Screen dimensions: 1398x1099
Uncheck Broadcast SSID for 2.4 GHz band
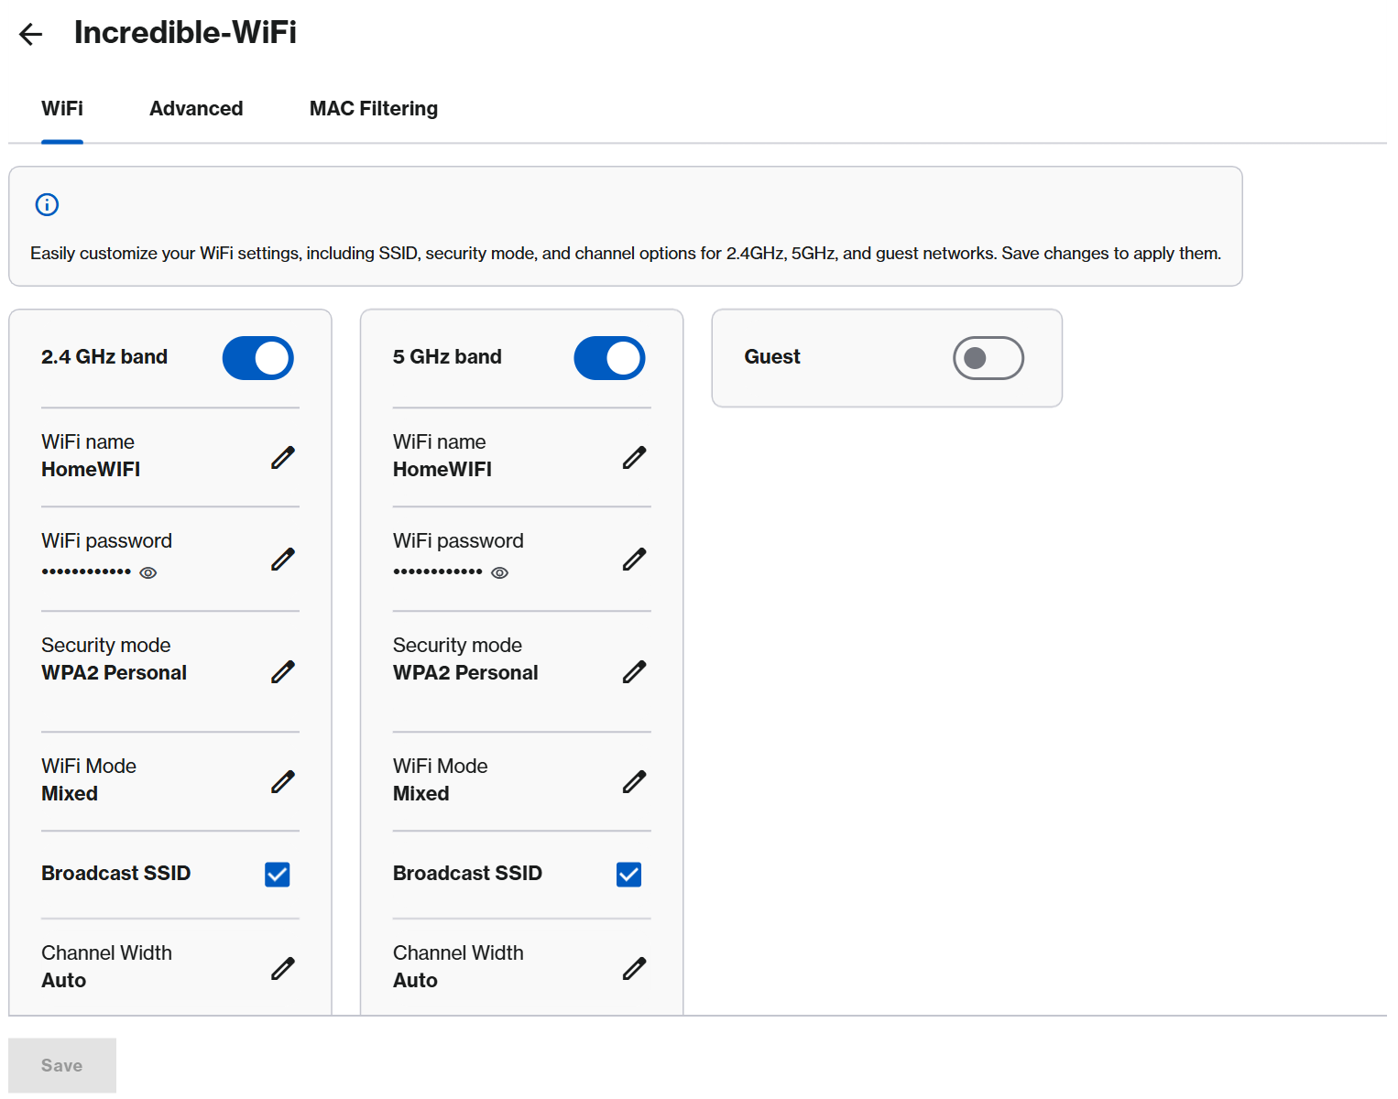click(x=277, y=874)
